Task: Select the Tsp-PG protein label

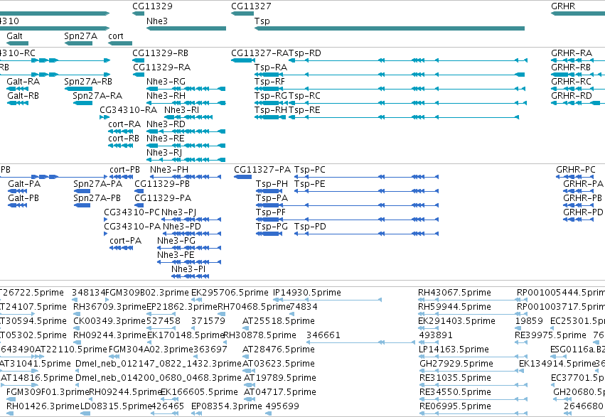Action: click(272, 227)
